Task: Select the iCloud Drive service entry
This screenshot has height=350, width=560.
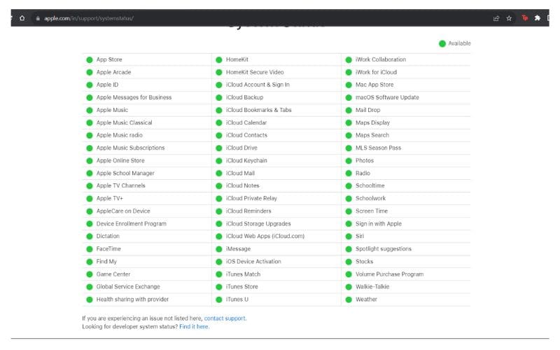Action: (x=241, y=148)
